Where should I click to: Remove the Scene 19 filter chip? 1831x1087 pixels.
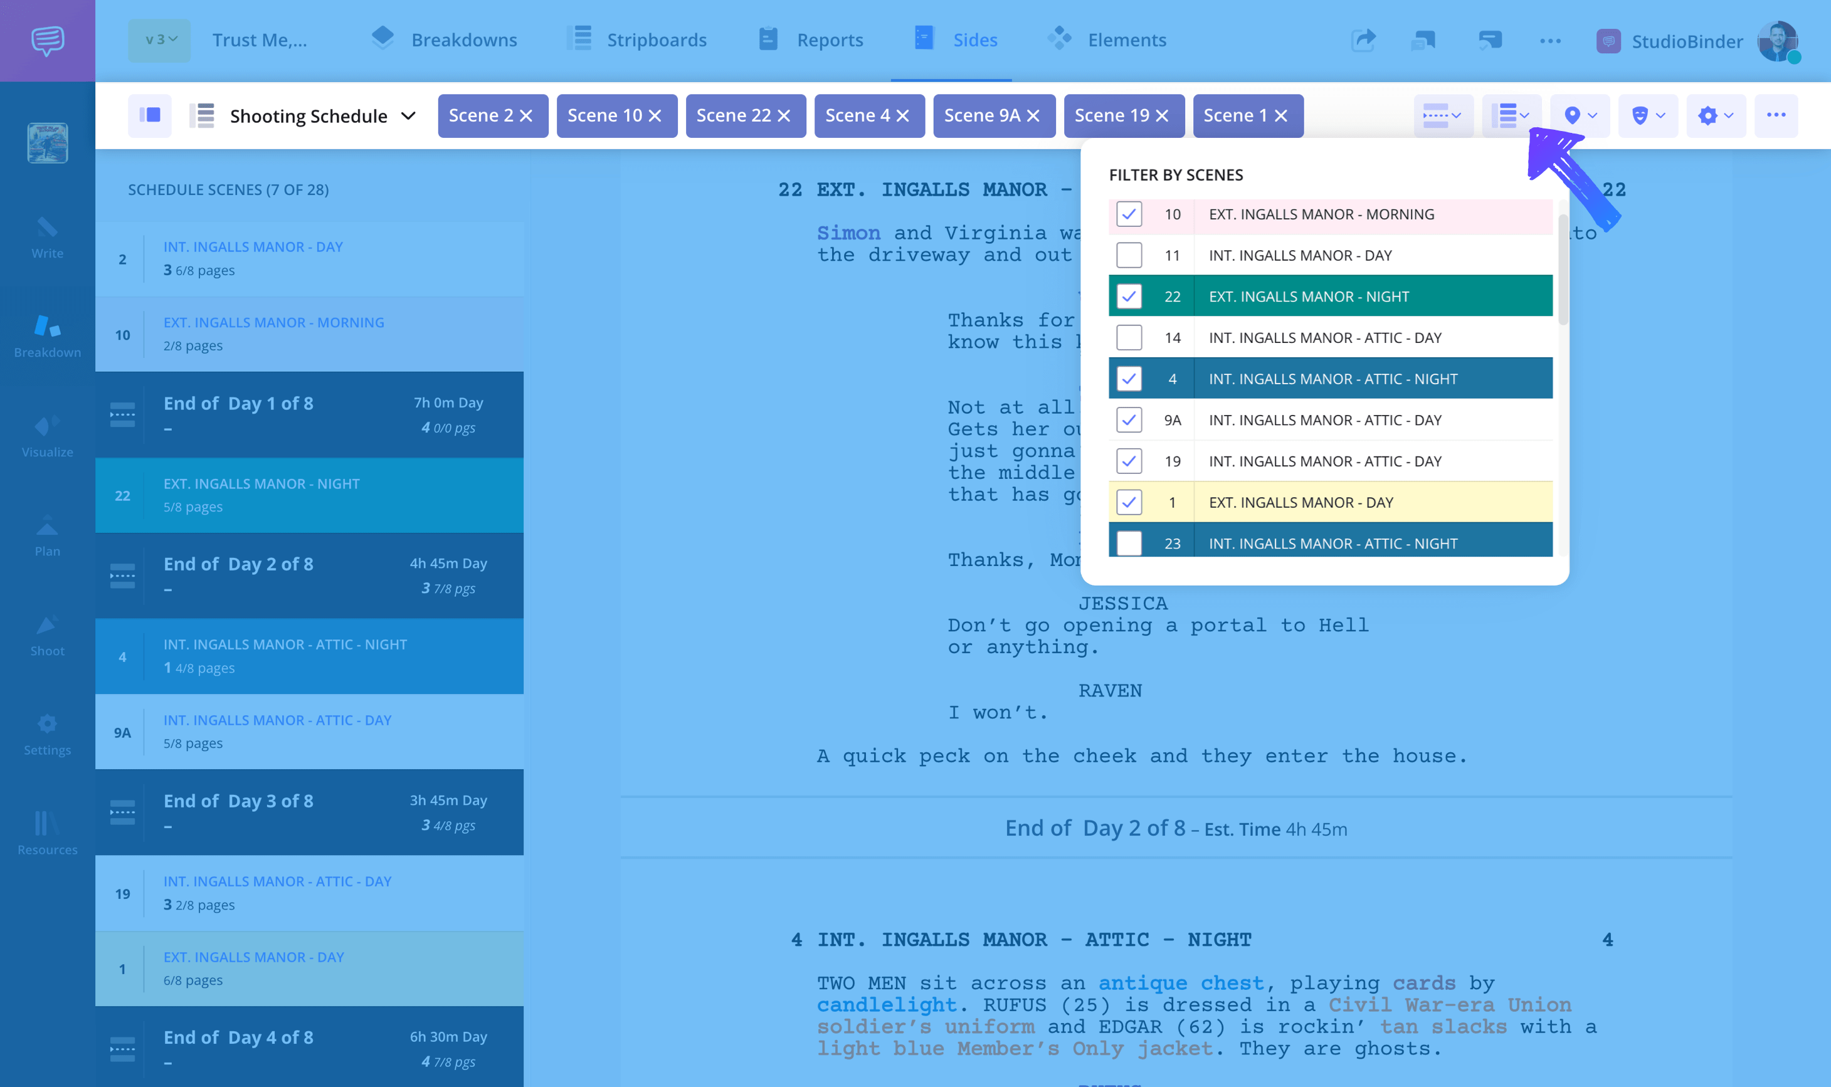pyautogui.click(x=1162, y=116)
